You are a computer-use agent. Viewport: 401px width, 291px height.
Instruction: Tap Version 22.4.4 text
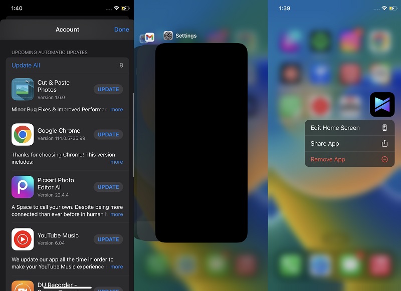(53, 195)
